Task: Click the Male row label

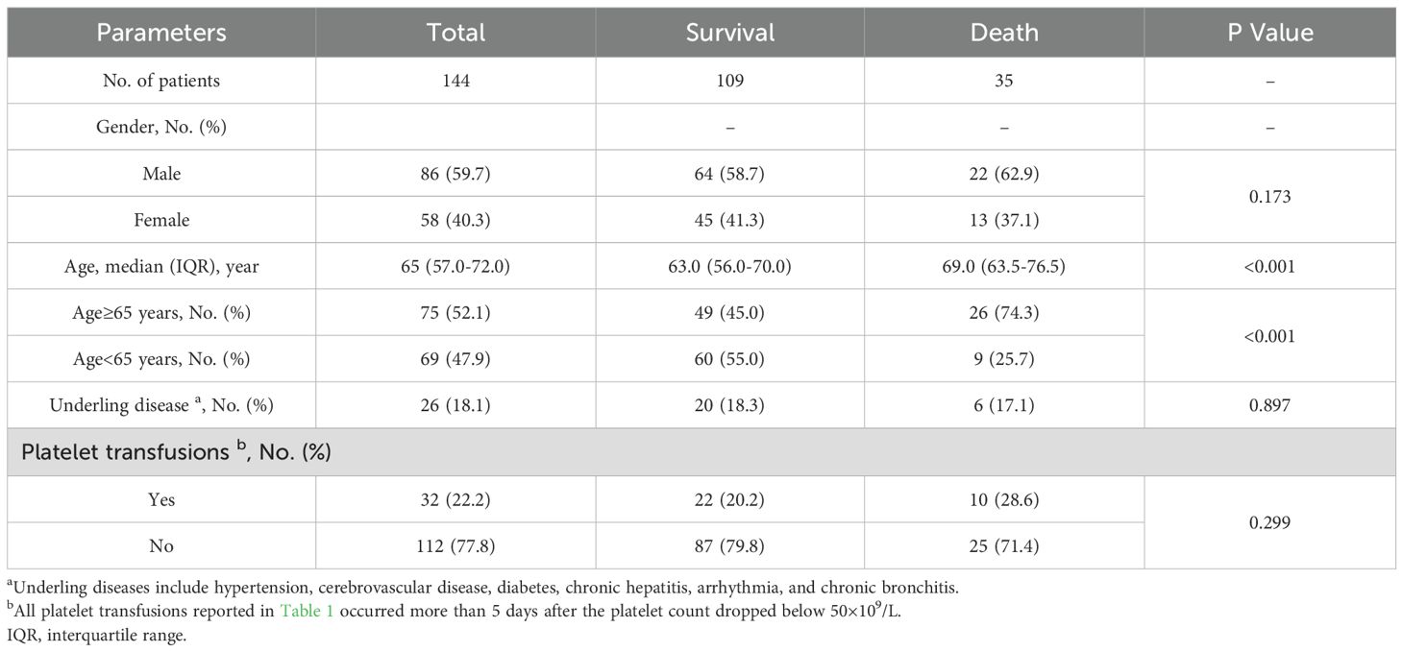Action: pos(161,174)
